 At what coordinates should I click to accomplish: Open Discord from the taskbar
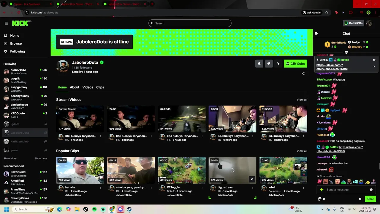121,209
